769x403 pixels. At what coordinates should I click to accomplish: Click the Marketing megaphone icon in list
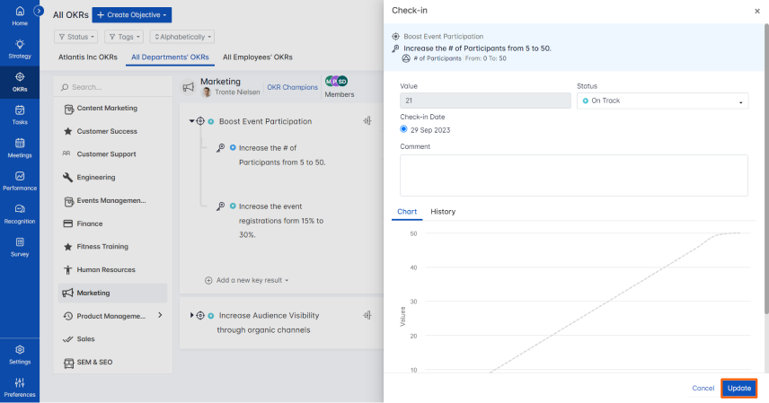coord(67,293)
